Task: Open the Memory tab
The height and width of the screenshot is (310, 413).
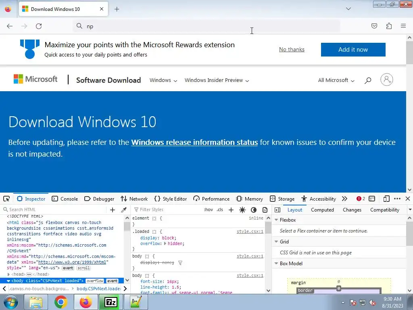Action: point(250,199)
